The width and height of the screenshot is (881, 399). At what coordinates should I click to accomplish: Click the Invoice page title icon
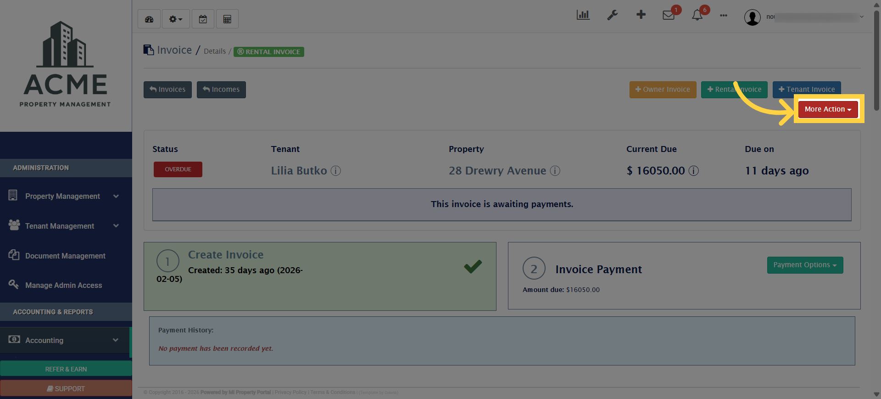tap(148, 50)
